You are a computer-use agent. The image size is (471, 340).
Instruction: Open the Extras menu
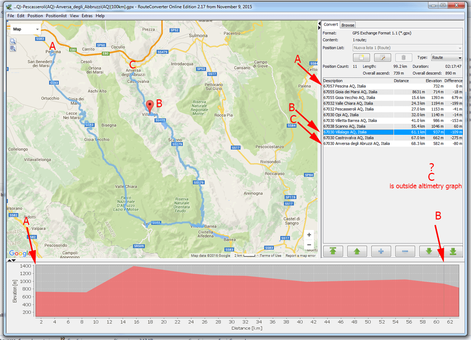click(87, 16)
